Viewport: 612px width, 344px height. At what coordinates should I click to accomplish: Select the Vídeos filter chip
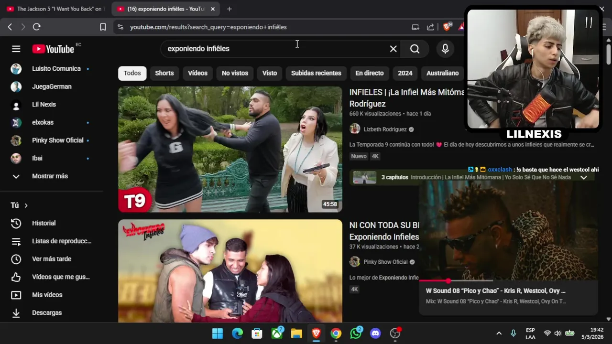click(x=197, y=73)
